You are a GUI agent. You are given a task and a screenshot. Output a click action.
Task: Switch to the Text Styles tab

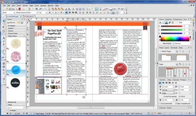point(174,48)
